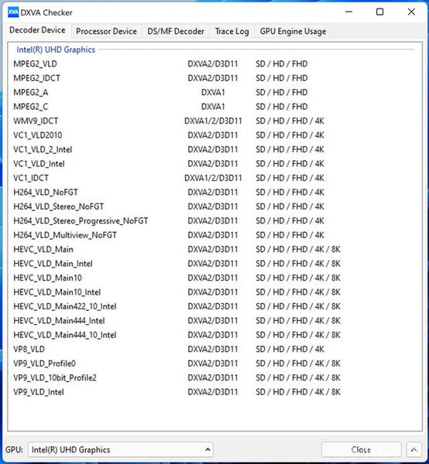The image size is (429, 464).
Task: Close the window with the X icon
Action: (411, 12)
